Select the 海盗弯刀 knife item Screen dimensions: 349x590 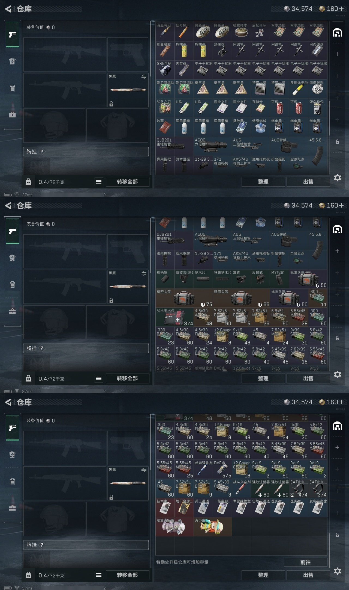tap(165, 32)
